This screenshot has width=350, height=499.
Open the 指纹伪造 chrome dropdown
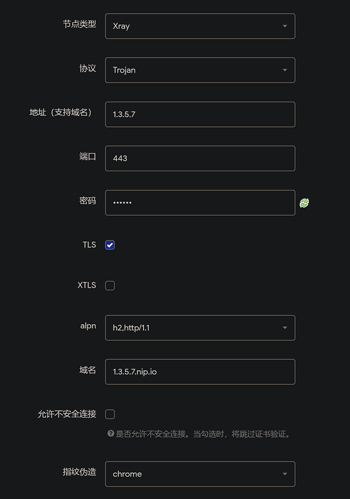click(x=200, y=474)
